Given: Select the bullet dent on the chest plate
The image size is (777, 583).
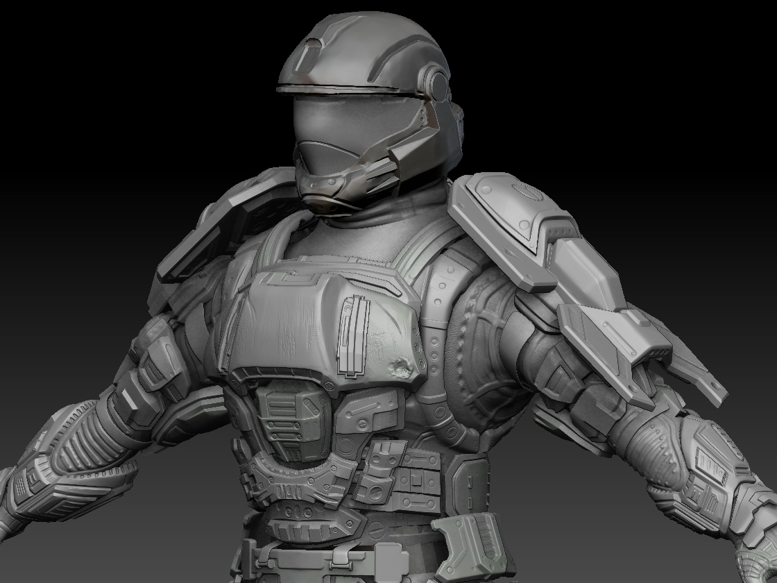Looking at the screenshot, I should pos(400,367).
